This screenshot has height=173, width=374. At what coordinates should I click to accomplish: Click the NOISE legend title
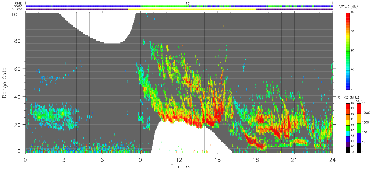[361, 101]
